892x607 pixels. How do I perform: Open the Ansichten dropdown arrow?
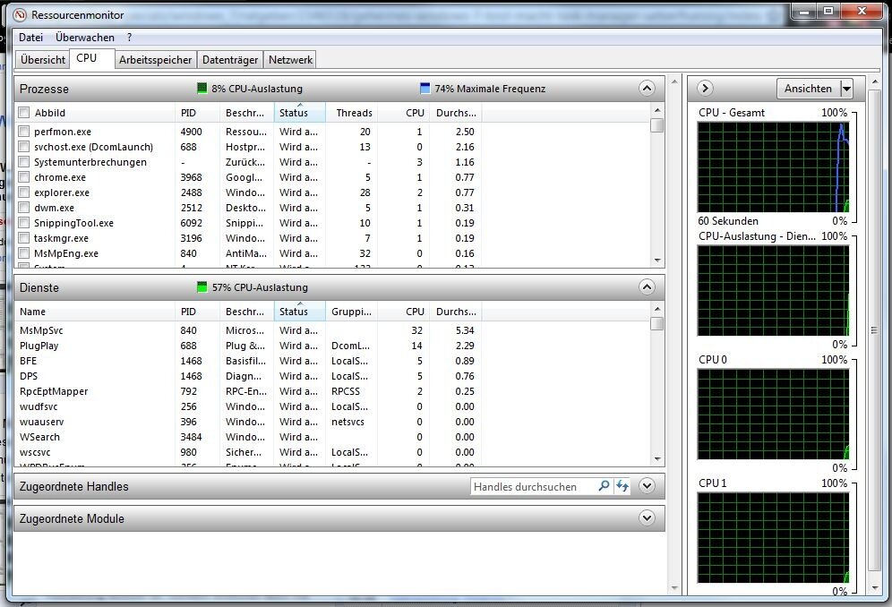click(x=846, y=89)
